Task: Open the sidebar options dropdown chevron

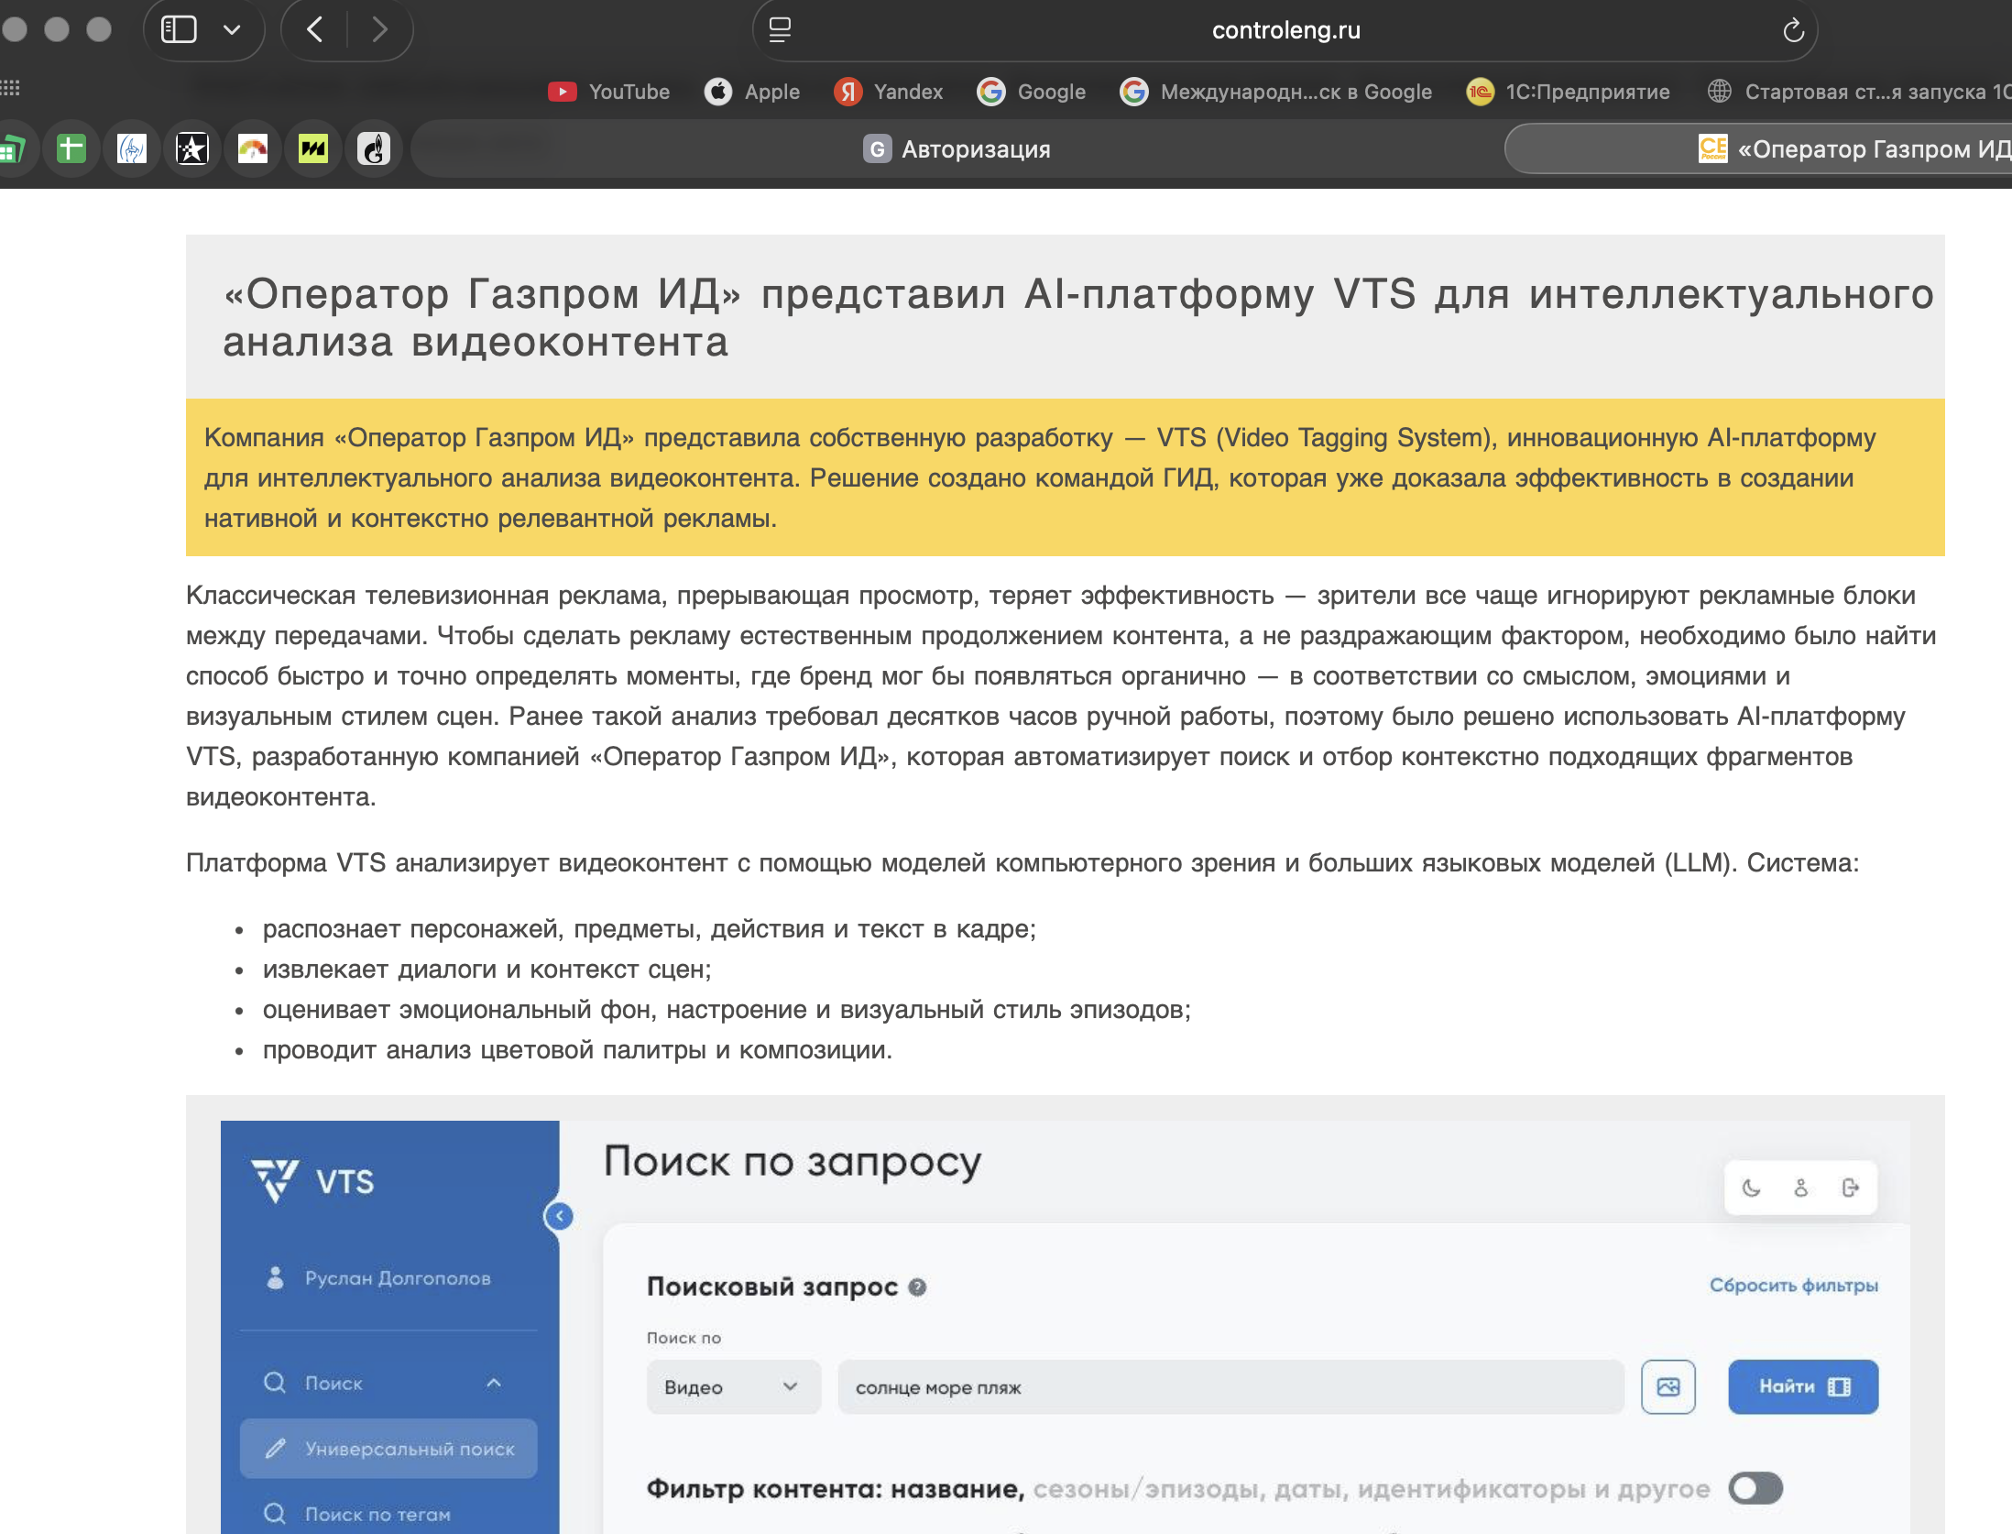Action: 232,30
